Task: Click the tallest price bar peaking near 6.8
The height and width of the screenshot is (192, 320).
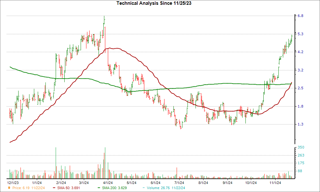Action: pos(104,20)
